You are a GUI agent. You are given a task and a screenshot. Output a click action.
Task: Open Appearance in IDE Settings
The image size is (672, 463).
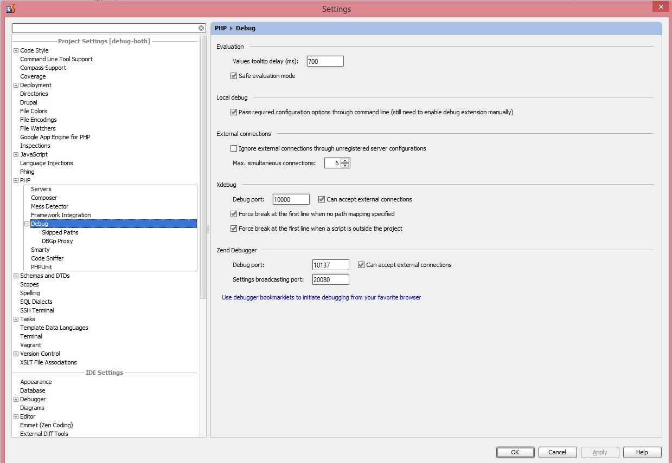click(x=36, y=382)
